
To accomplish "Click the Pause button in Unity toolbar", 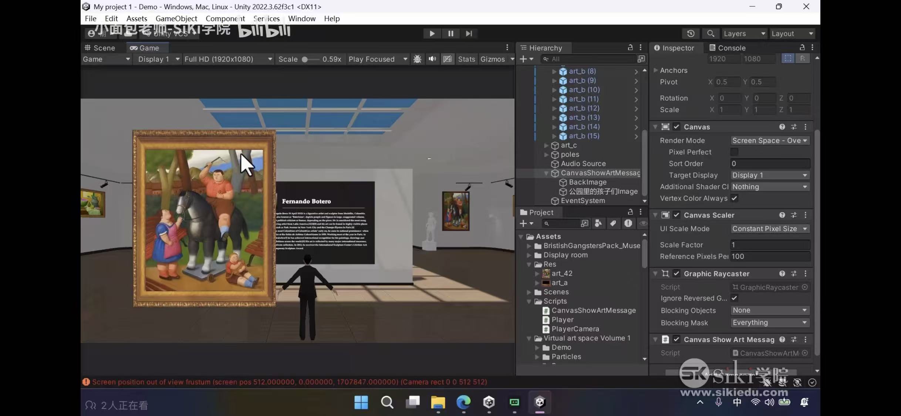I will pyautogui.click(x=450, y=34).
